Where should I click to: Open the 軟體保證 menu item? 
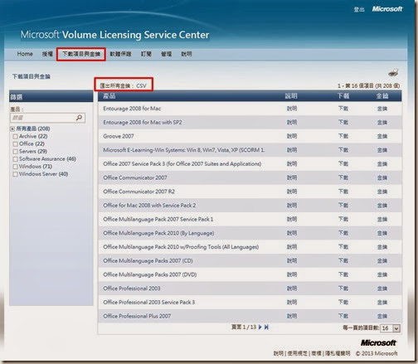click(120, 54)
